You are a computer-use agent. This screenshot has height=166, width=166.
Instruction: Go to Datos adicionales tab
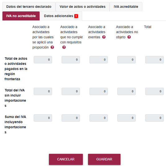coord(61,16)
